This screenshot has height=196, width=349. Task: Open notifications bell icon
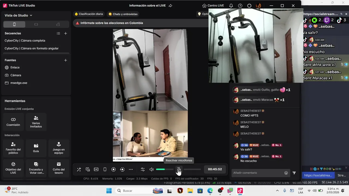(231, 6)
